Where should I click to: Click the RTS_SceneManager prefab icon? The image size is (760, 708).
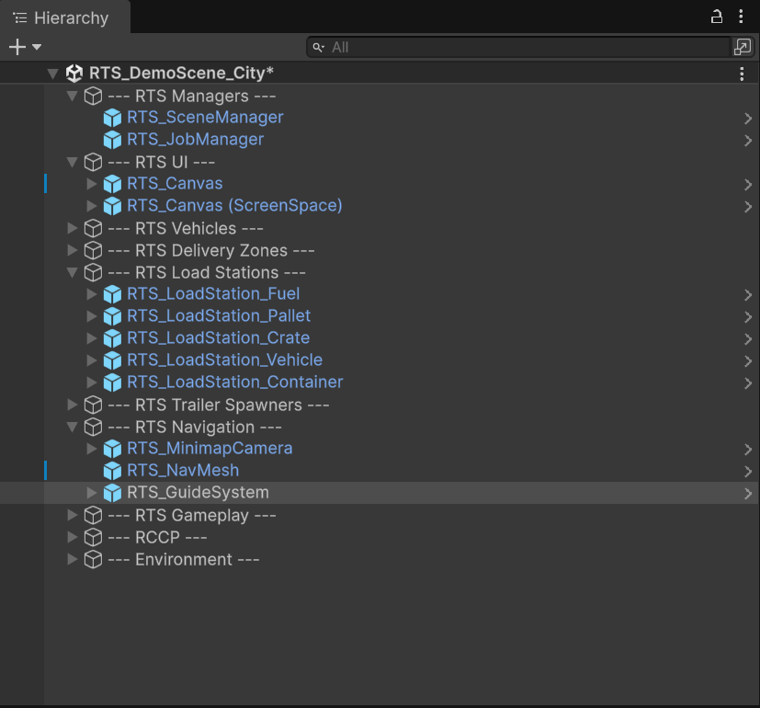coord(112,118)
